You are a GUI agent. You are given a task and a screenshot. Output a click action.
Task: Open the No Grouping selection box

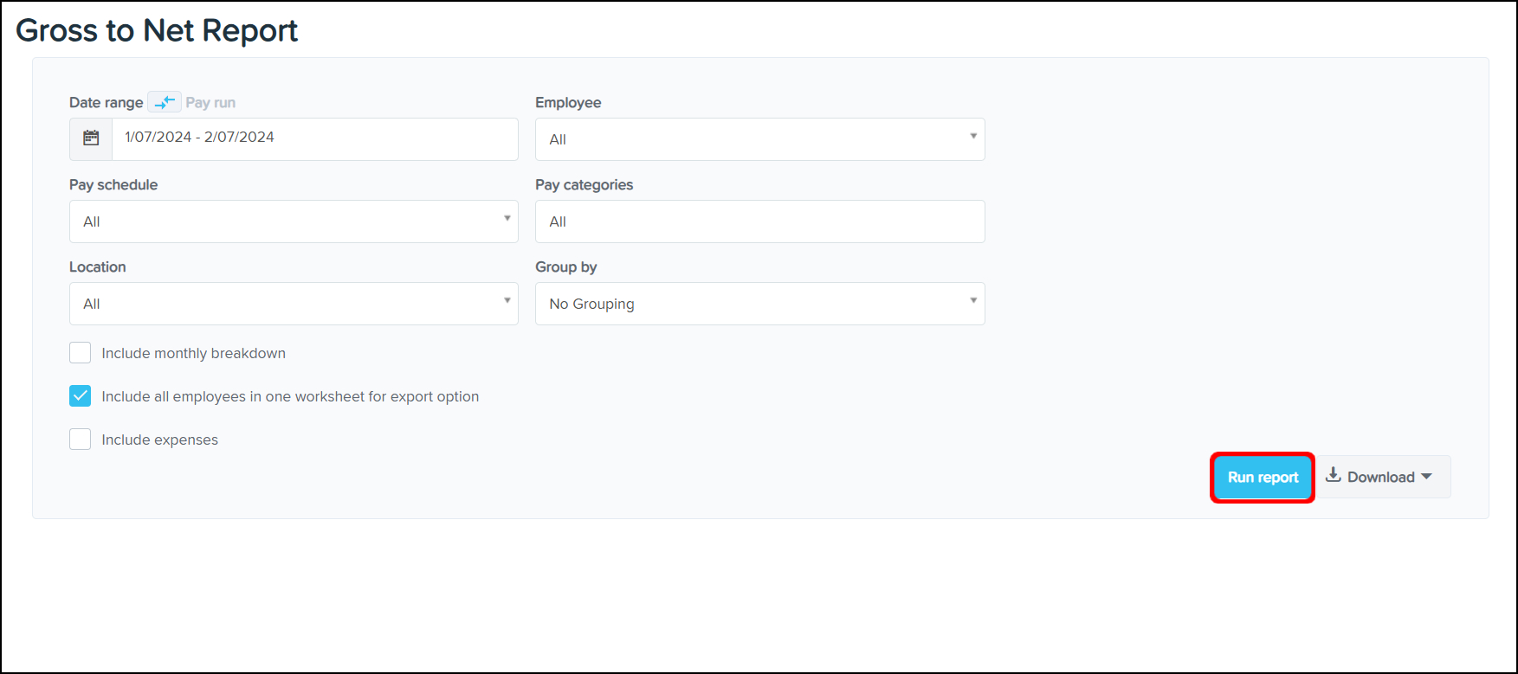(x=745, y=304)
